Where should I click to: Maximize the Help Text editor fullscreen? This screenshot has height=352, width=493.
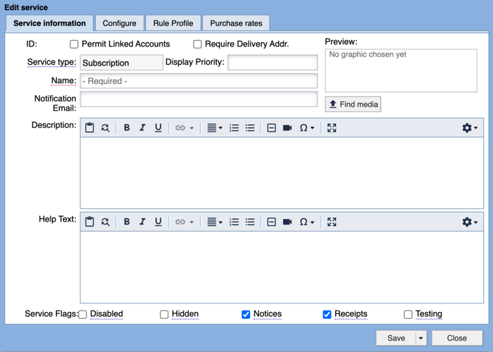[x=332, y=222]
